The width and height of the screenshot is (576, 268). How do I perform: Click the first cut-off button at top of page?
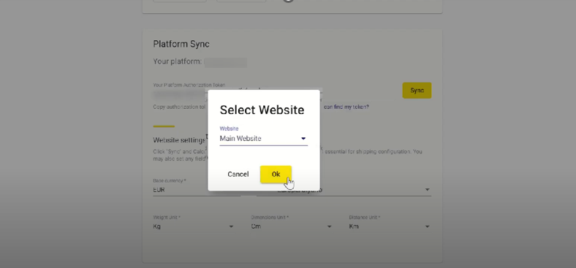pos(180,1)
